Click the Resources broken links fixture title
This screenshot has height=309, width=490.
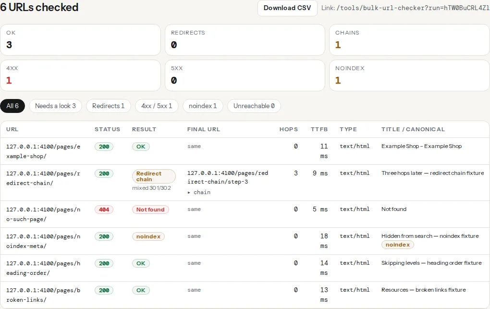click(423, 290)
